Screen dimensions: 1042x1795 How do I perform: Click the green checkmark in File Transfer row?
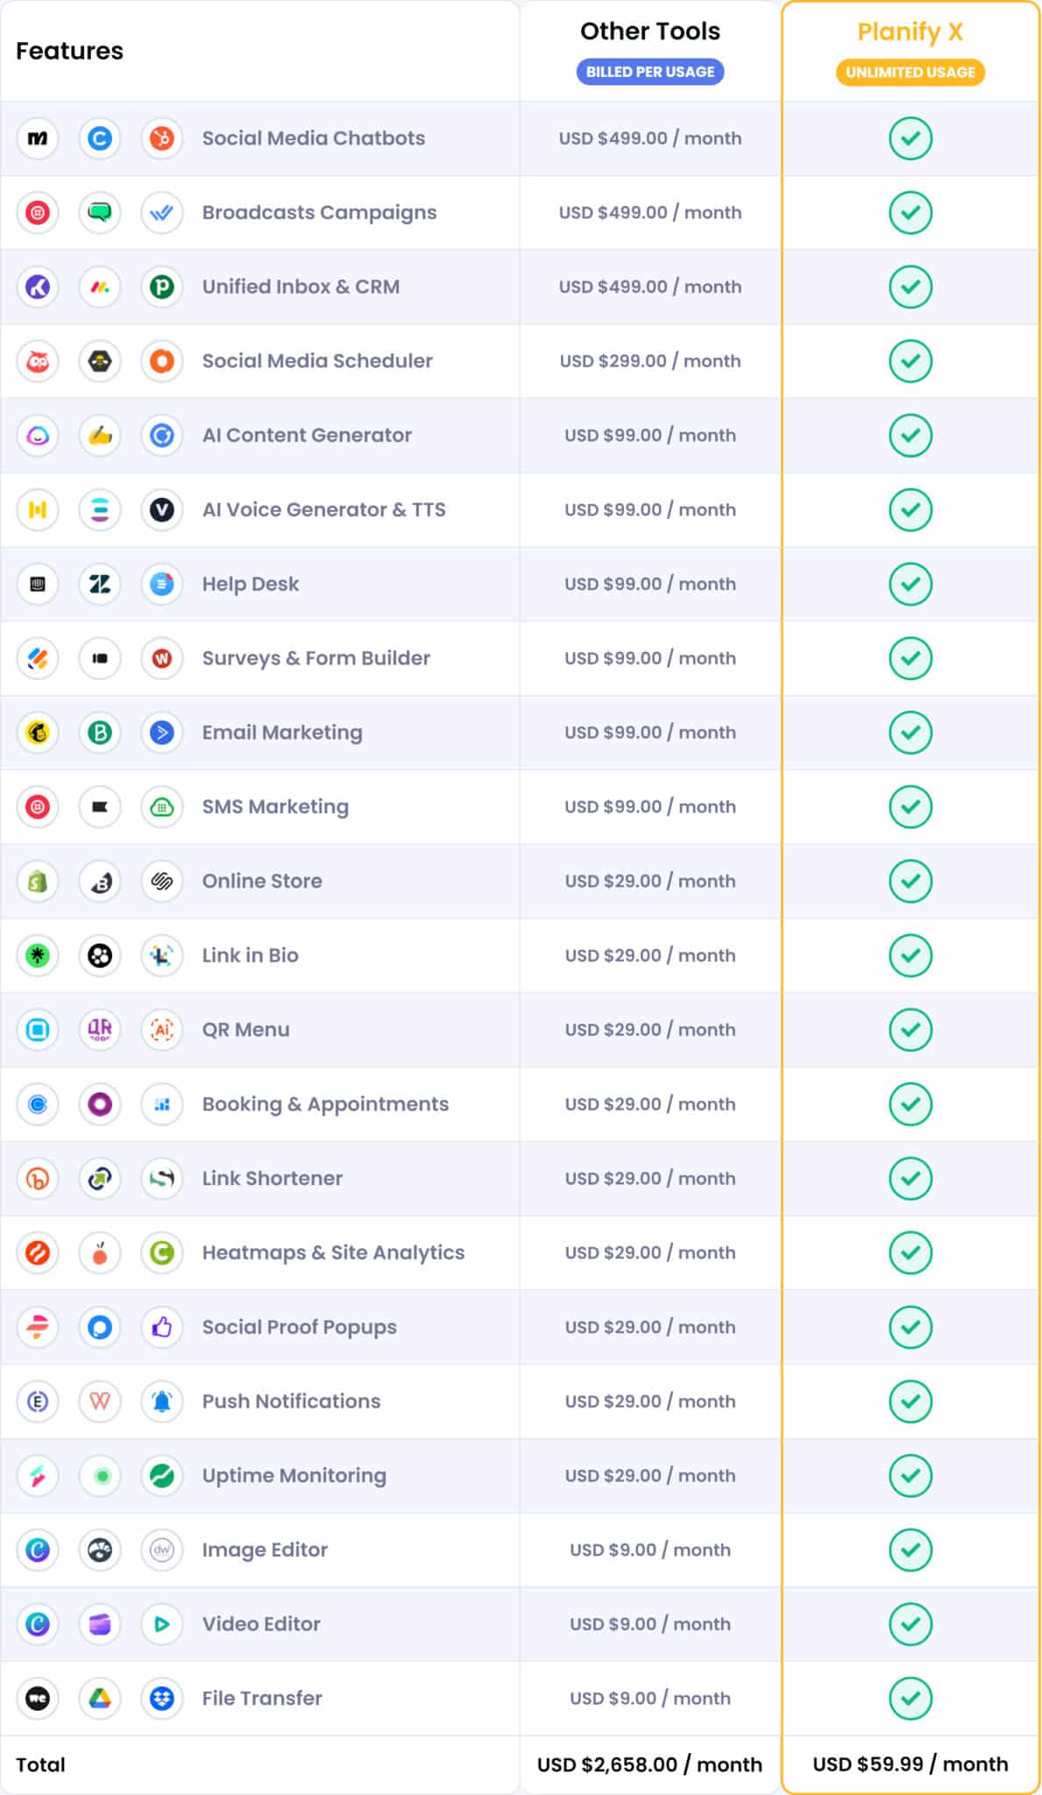pyautogui.click(x=911, y=1698)
